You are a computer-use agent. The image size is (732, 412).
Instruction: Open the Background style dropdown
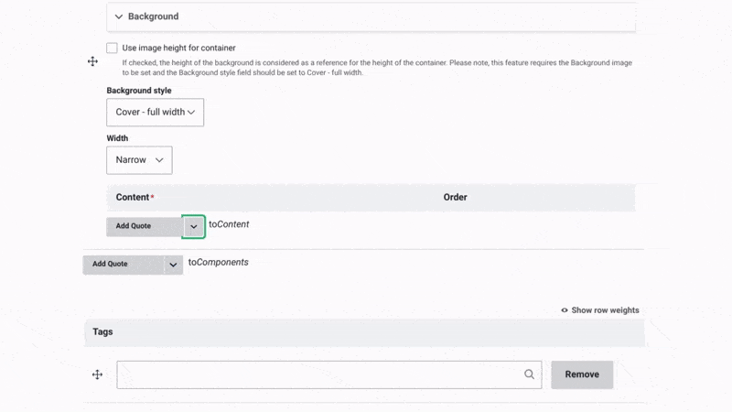click(155, 112)
